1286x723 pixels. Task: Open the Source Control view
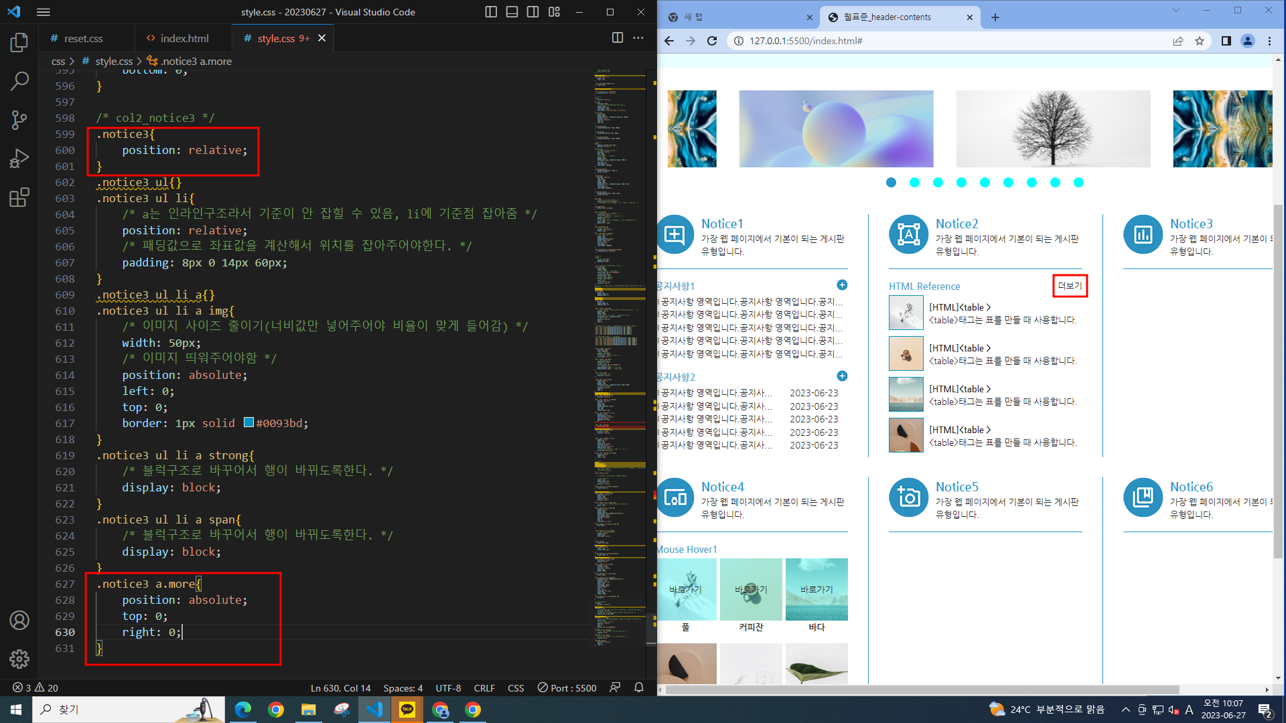(19, 120)
